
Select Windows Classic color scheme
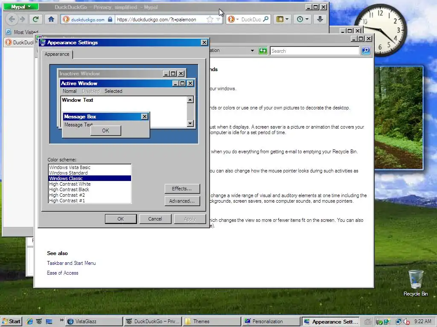tap(90, 178)
